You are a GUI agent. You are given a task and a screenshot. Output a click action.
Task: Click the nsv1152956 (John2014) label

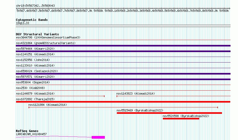click(x=33, y=60)
